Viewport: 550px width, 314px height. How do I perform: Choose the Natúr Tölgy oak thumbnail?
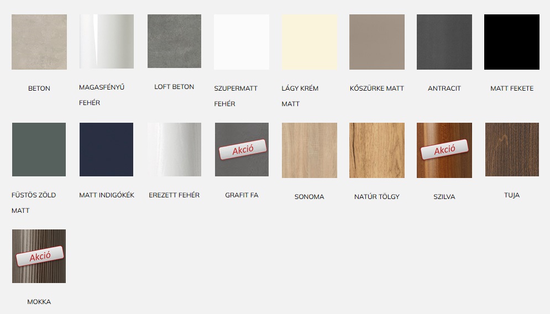[x=377, y=150]
